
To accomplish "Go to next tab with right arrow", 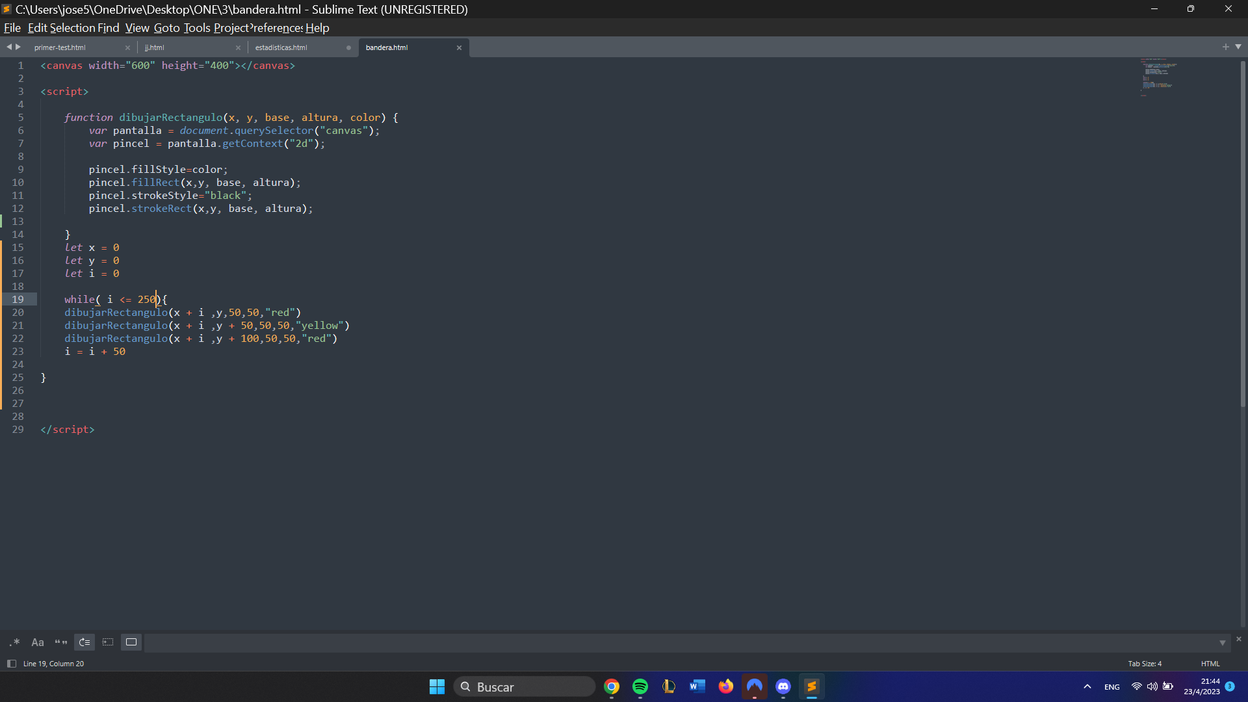I will pos(18,47).
